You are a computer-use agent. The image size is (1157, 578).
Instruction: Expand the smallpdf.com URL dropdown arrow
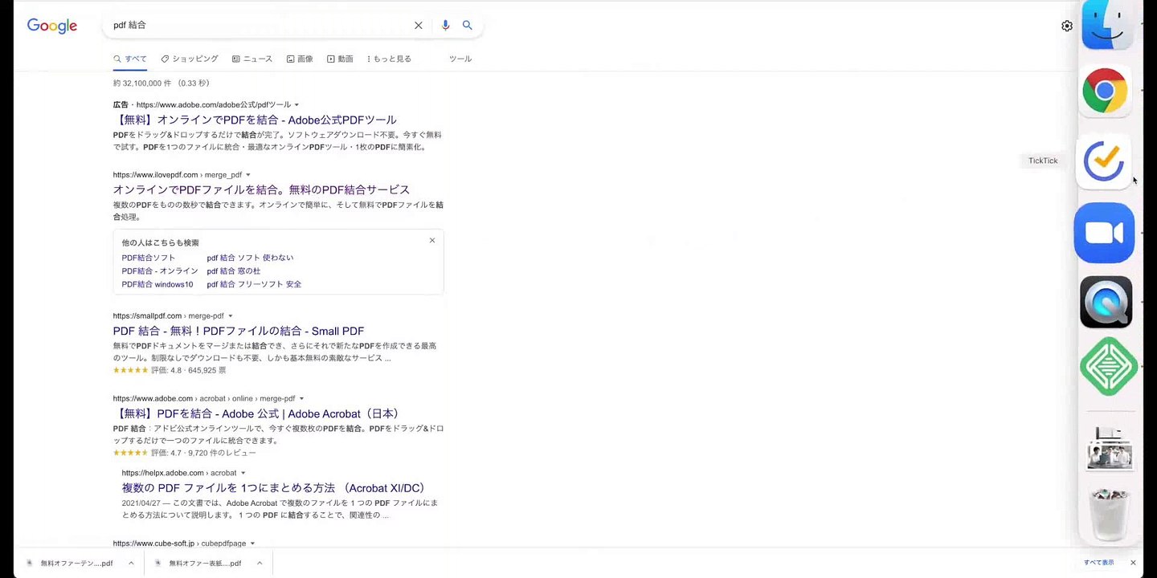coord(230,316)
